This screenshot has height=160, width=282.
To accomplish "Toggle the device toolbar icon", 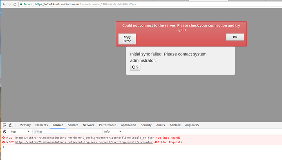I will [11, 125].
